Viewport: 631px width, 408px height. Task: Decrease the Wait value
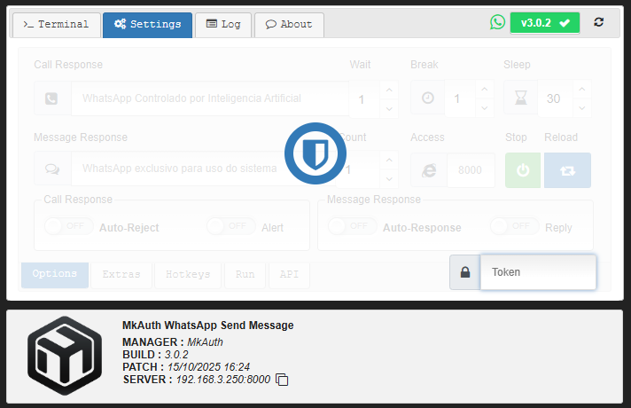[389, 108]
